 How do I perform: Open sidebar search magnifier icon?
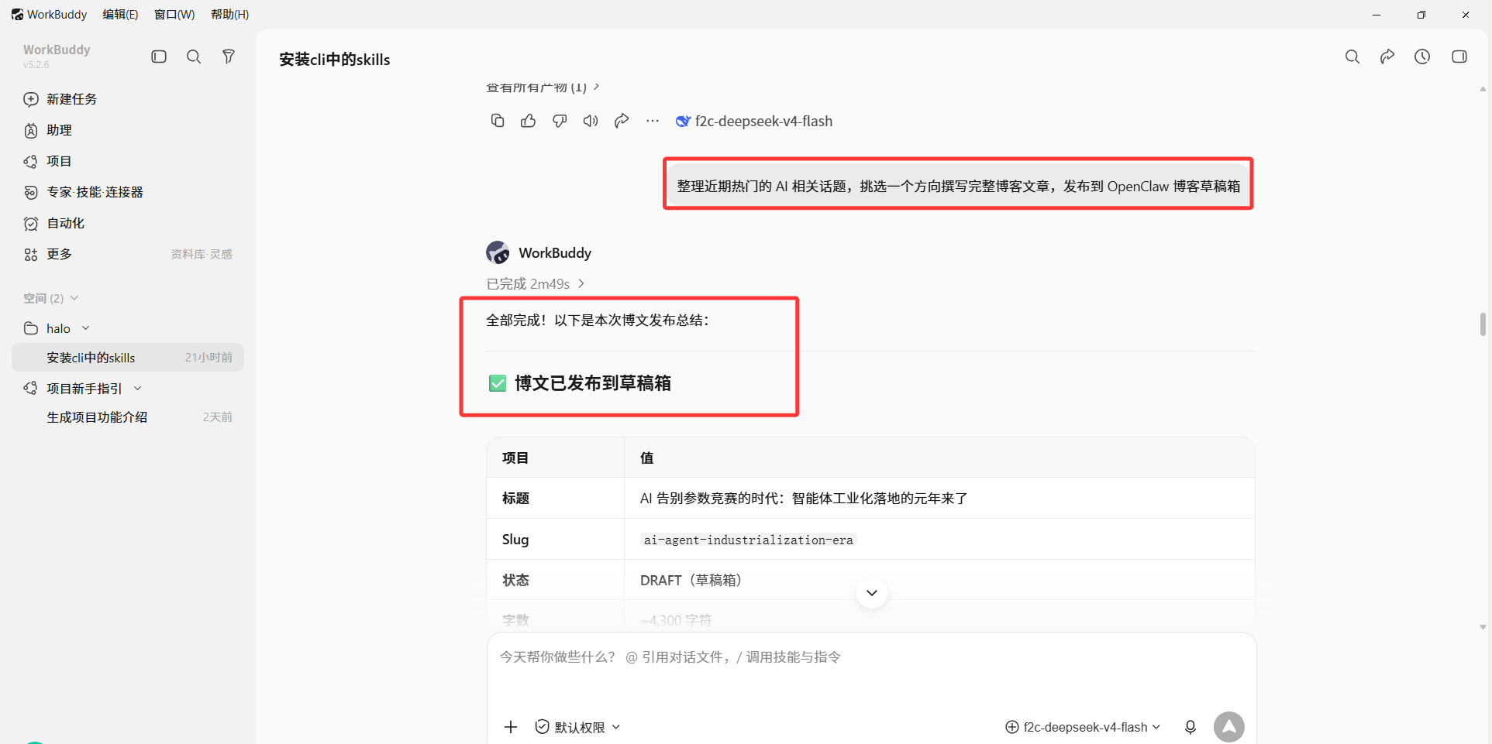194,57
